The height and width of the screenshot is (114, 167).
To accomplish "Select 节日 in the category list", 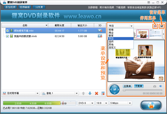I will [121, 39].
